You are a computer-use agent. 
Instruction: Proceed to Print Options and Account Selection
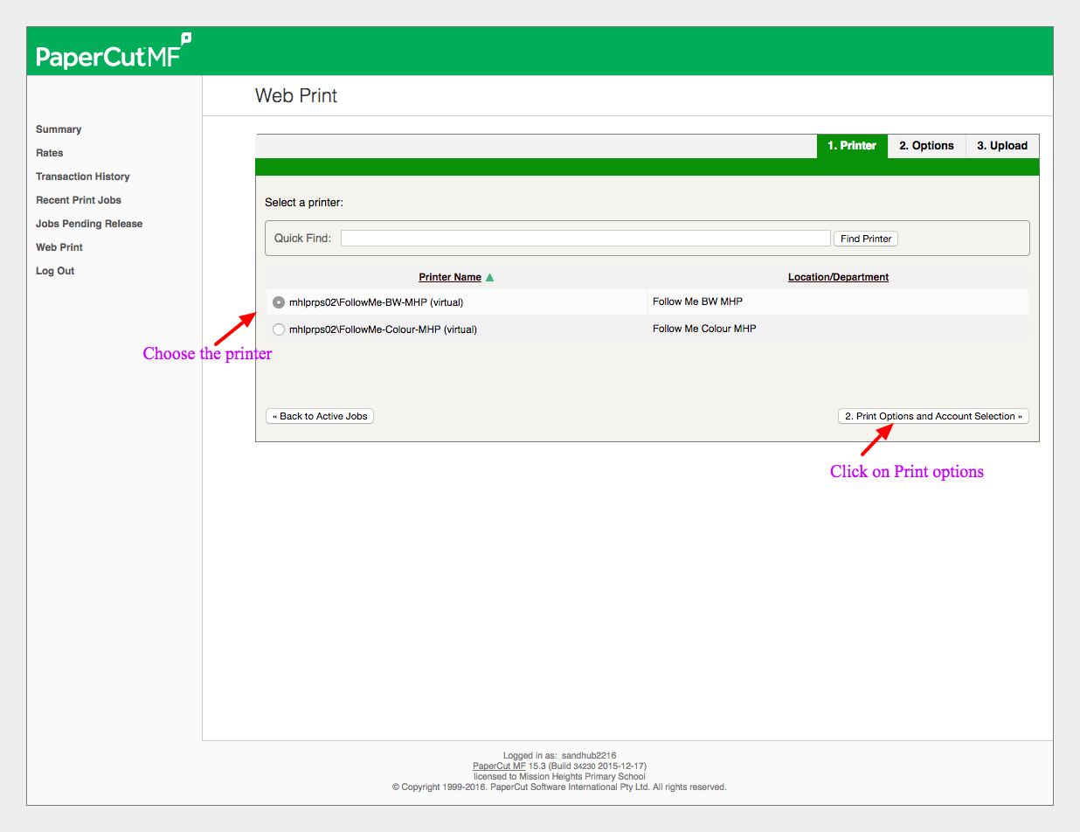click(933, 416)
